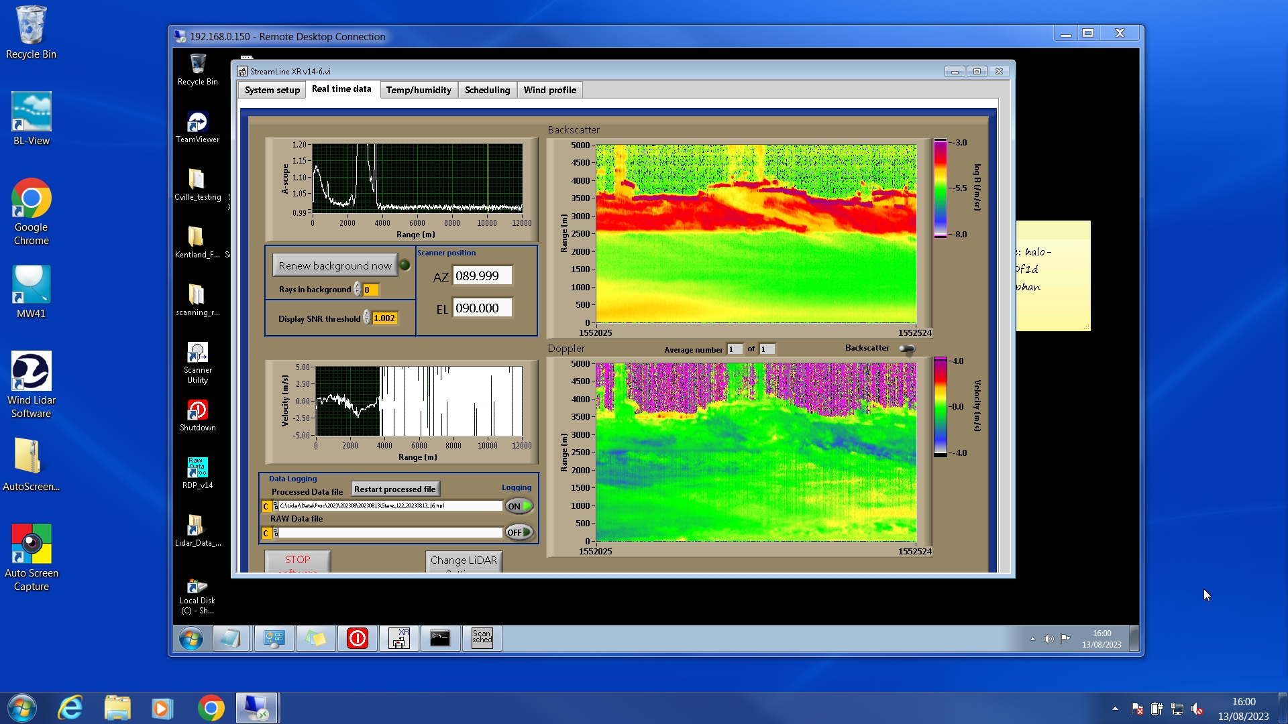Turn on RAW Data file logging switch
1288x724 pixels.
519,532
